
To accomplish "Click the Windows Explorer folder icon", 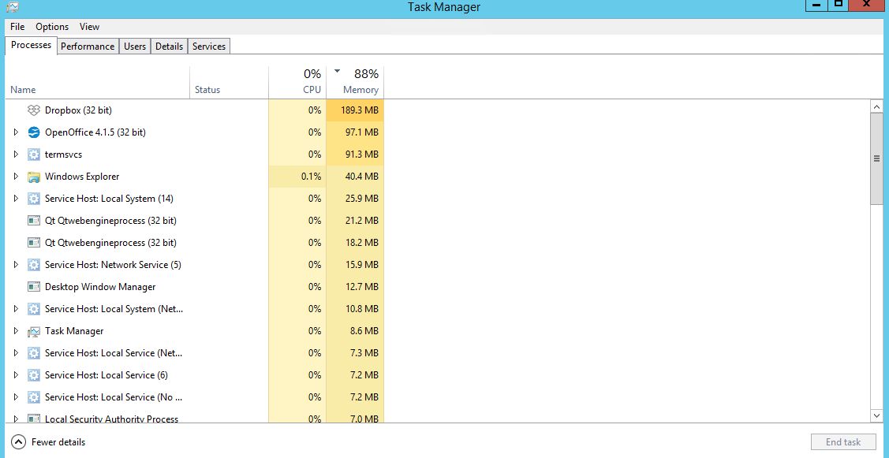I will point(34,177).
